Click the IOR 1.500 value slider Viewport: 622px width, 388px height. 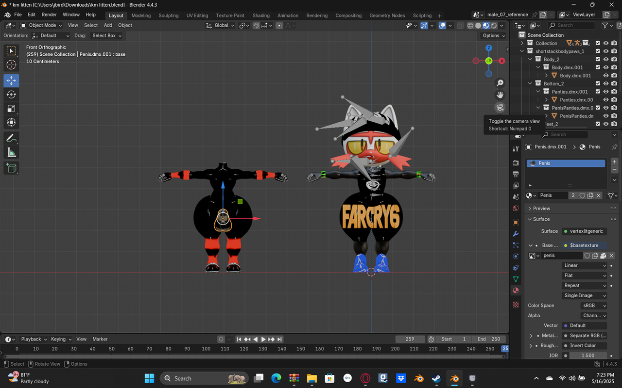point(588,356)
